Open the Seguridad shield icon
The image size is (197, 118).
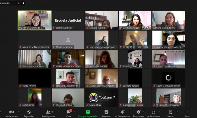click(x=29, y=112)
